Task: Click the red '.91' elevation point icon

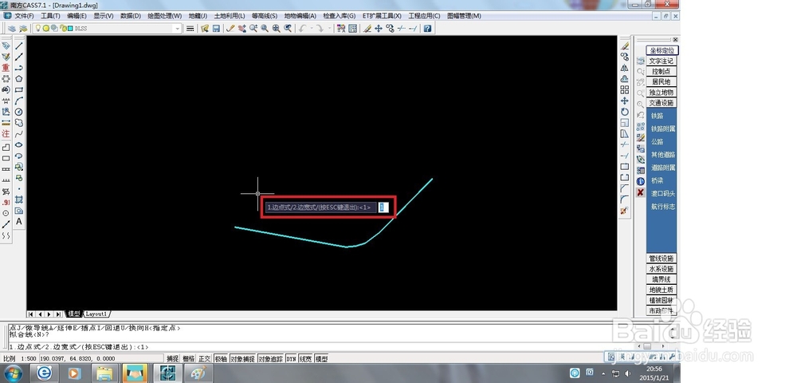Action: (6, 203)
